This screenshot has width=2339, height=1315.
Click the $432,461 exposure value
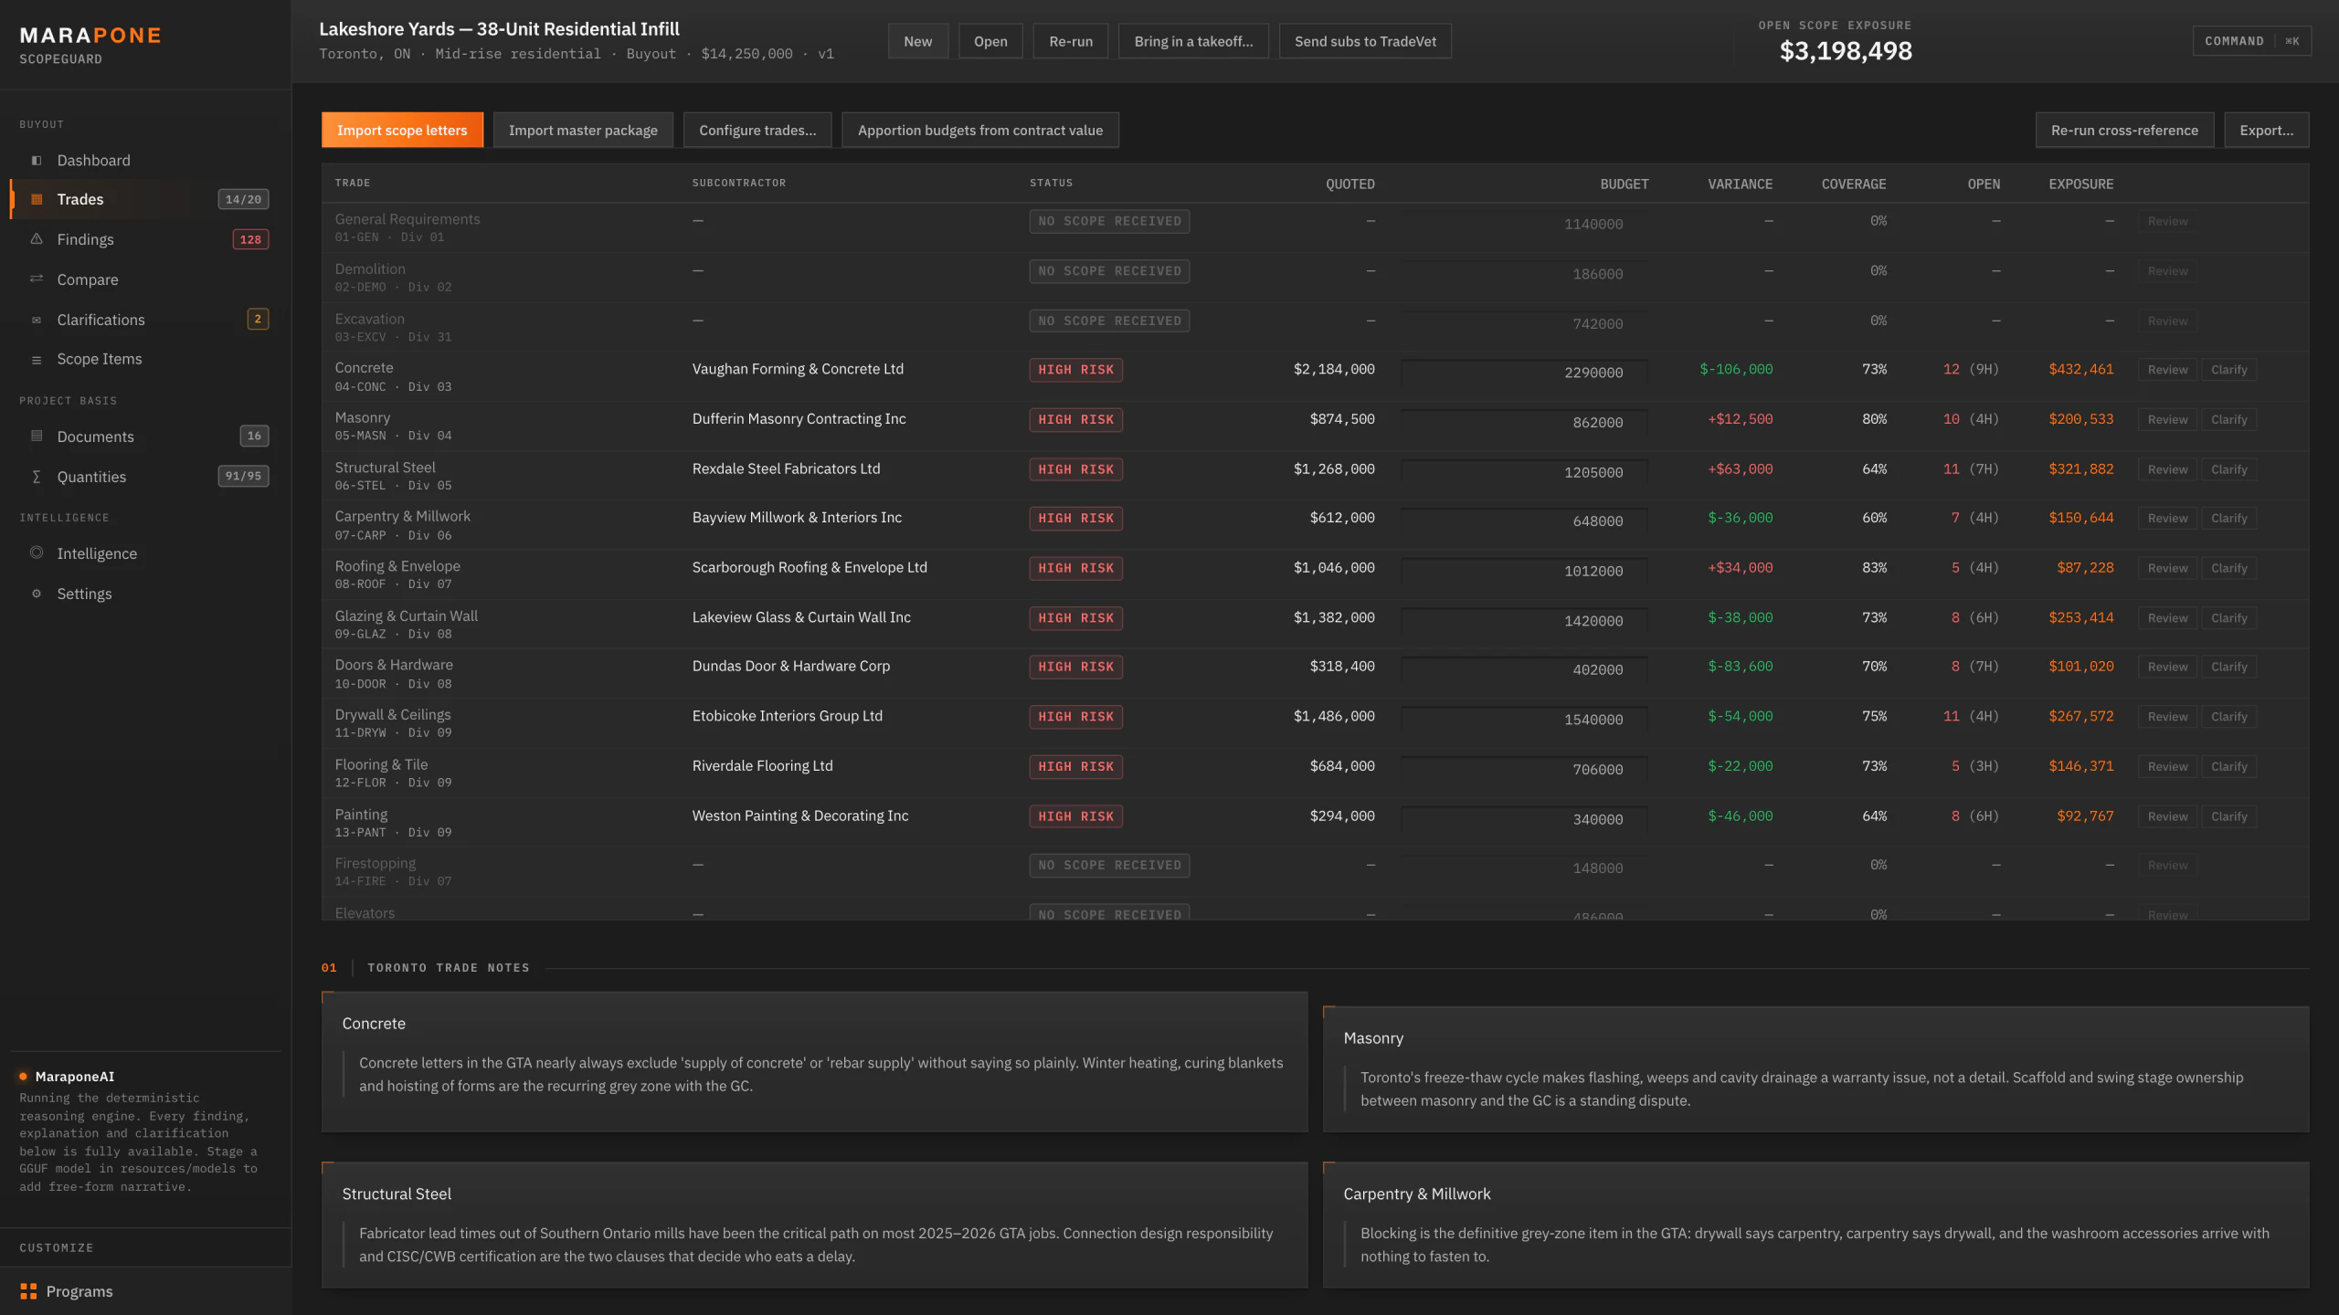point(2080,369)
